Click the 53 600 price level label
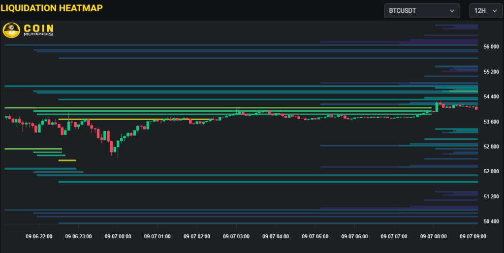 (492, 122)
